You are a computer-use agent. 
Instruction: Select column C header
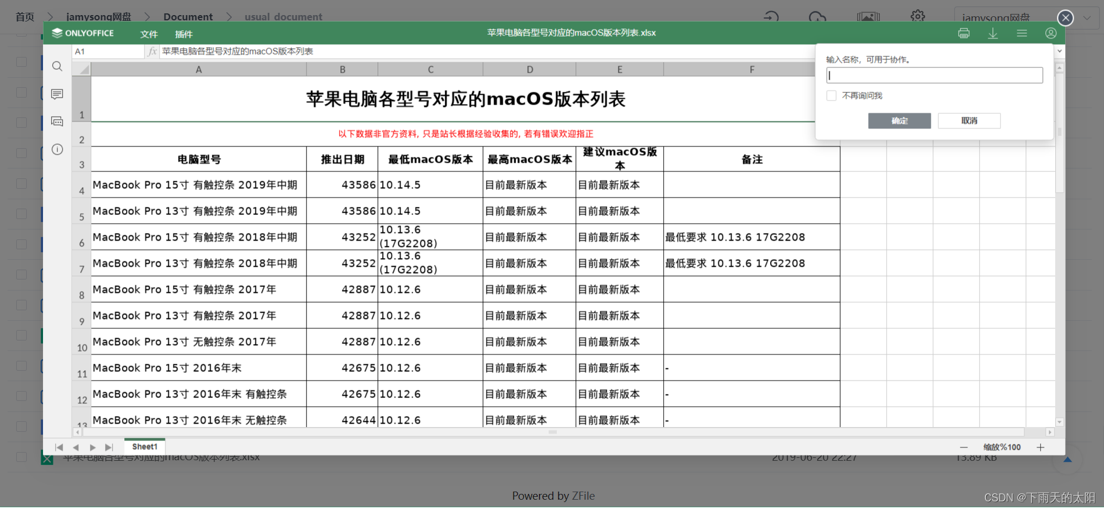coord(430,69)
